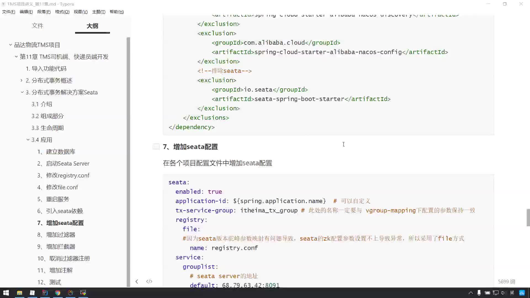Click the io.seata groupId line
530x298 pixels.
coord(259,89)
